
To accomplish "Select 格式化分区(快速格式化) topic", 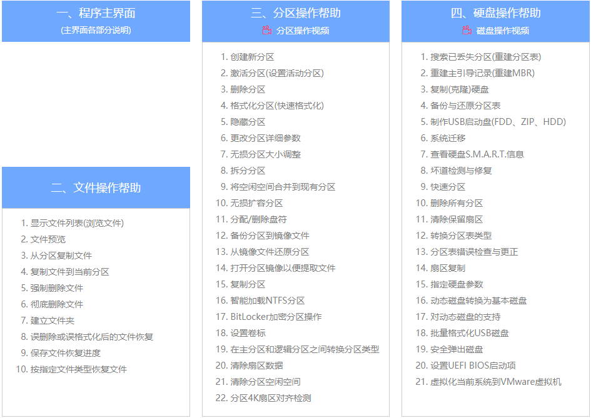I will 277,106.
